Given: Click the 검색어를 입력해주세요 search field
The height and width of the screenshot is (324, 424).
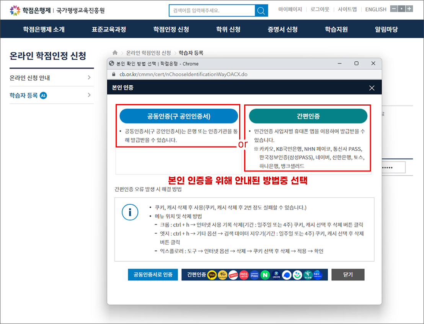Looking at the screenshot, I should [212, 10].
